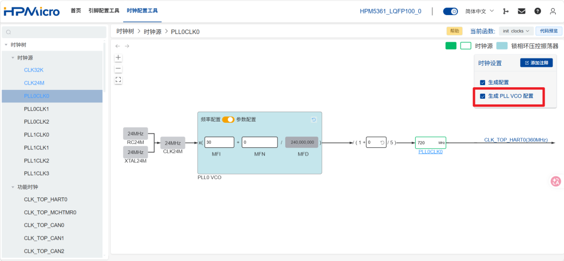Click the 帮助 button
This screenshot has width=564, height=261.
[x=455, y=31]
